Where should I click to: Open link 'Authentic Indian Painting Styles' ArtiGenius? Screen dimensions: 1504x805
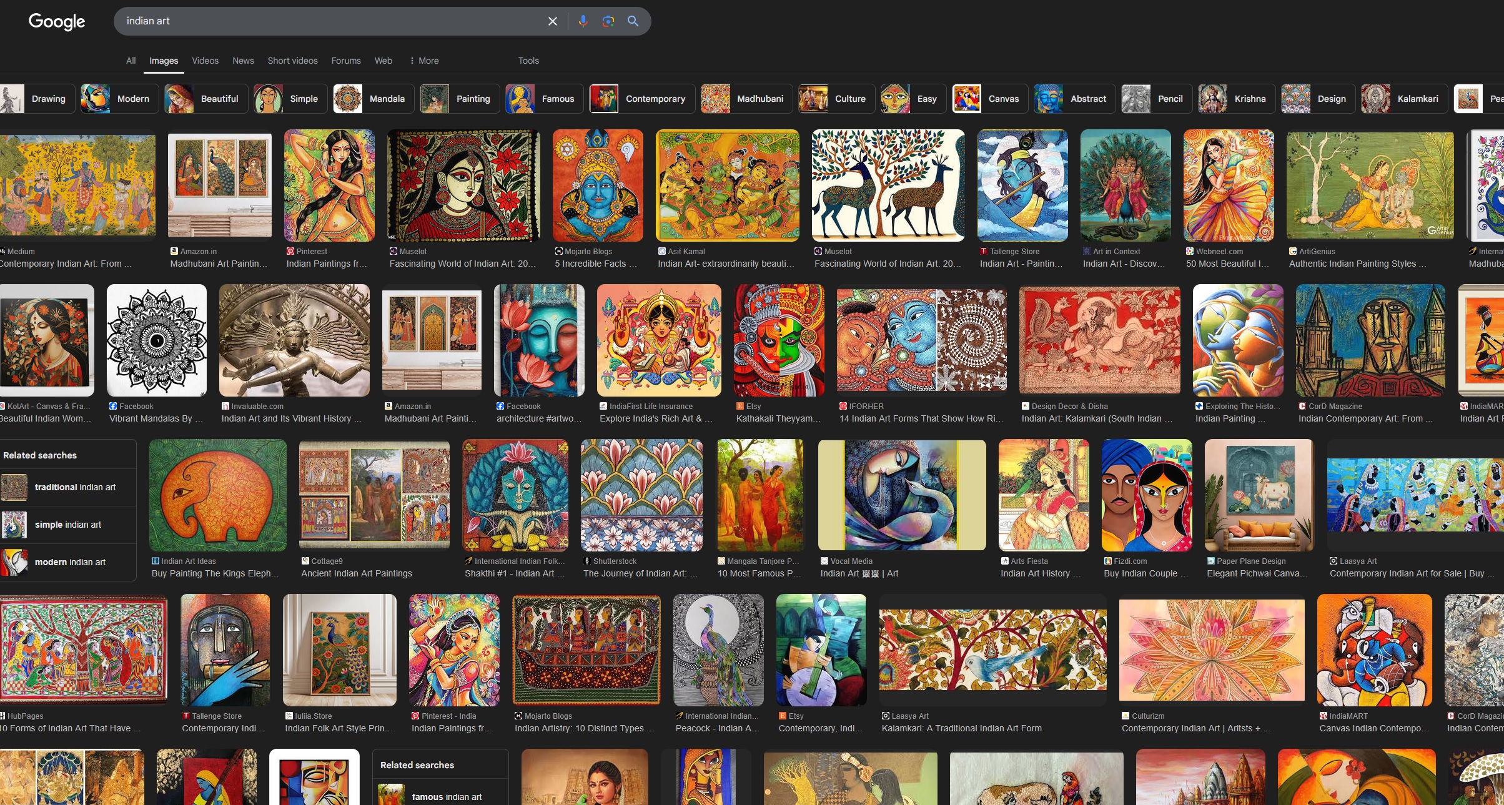pos(1358,264)
